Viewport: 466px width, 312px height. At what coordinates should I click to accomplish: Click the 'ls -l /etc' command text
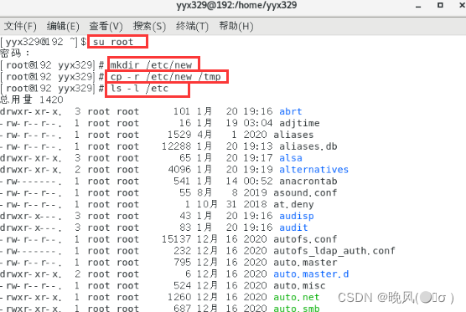click(139, 89)
